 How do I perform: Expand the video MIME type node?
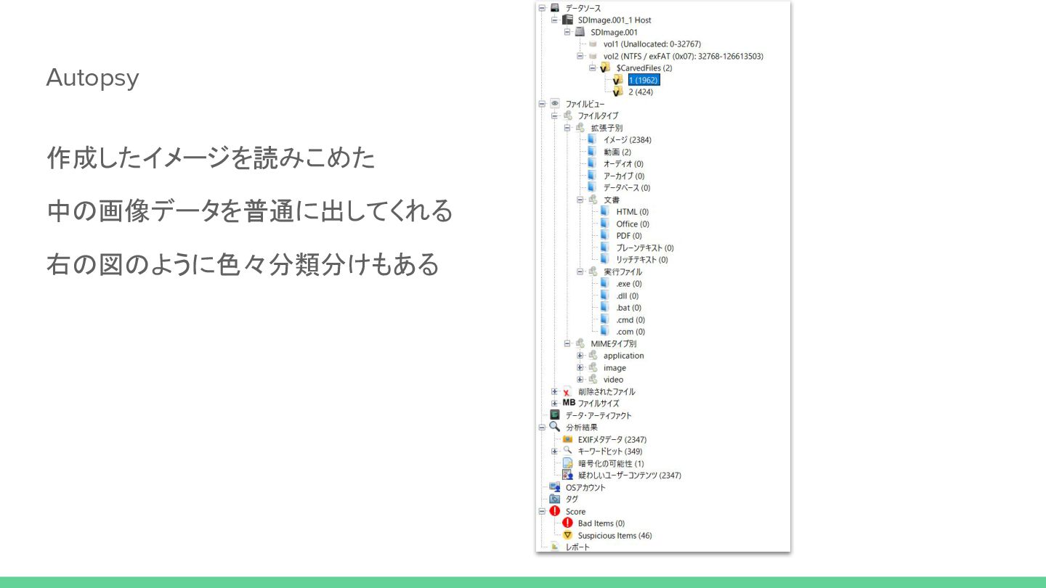(x=580, y=380)
